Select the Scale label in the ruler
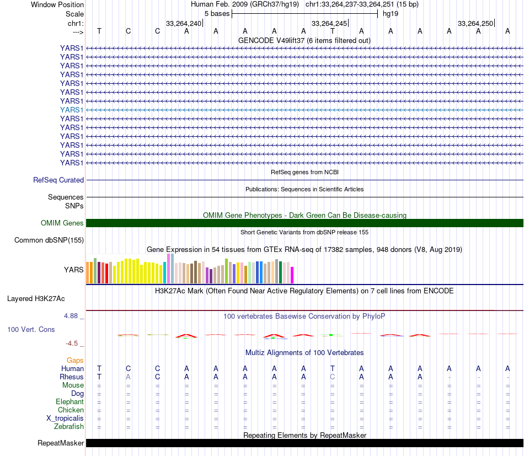This screenshot has width=524, height=456. pos(74,14)
